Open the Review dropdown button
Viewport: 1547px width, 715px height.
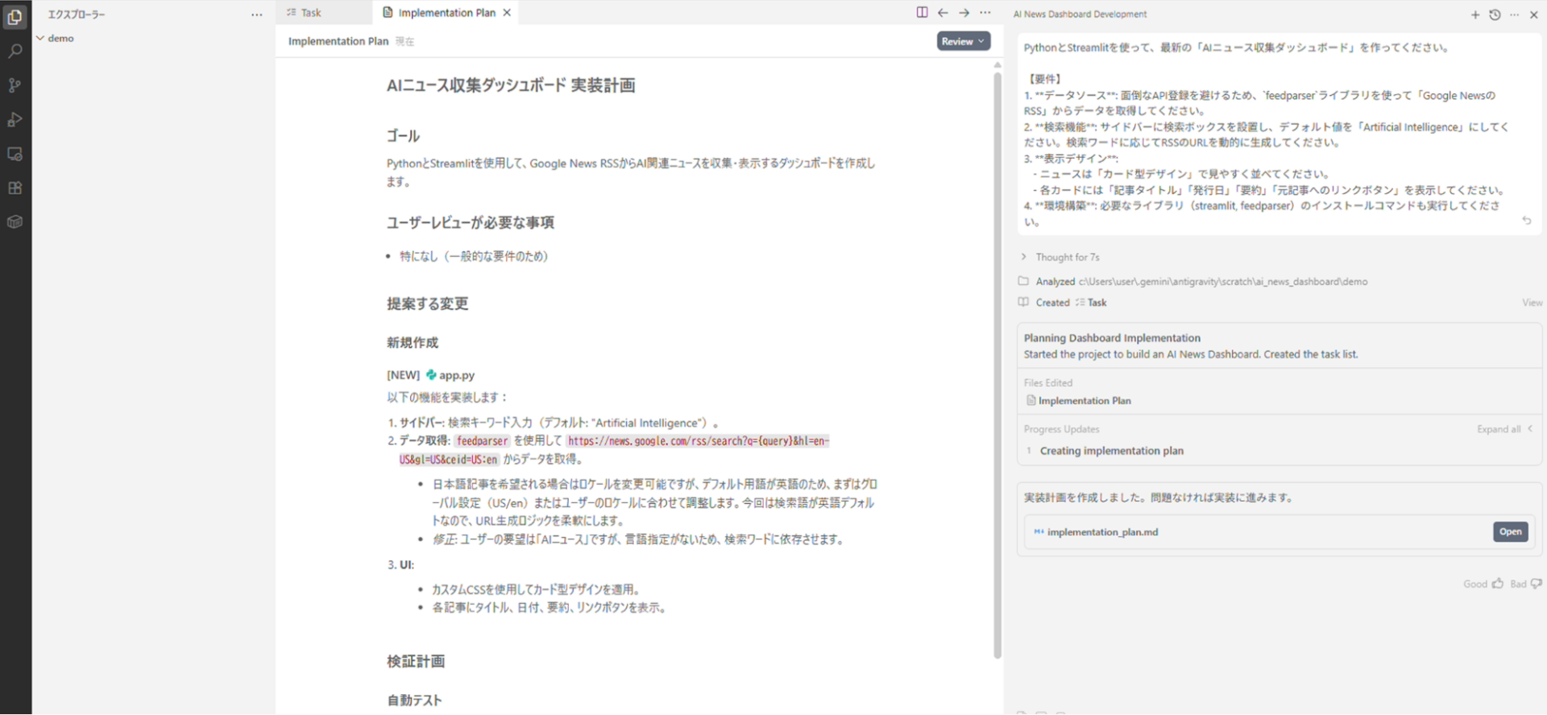click(963, 41)
